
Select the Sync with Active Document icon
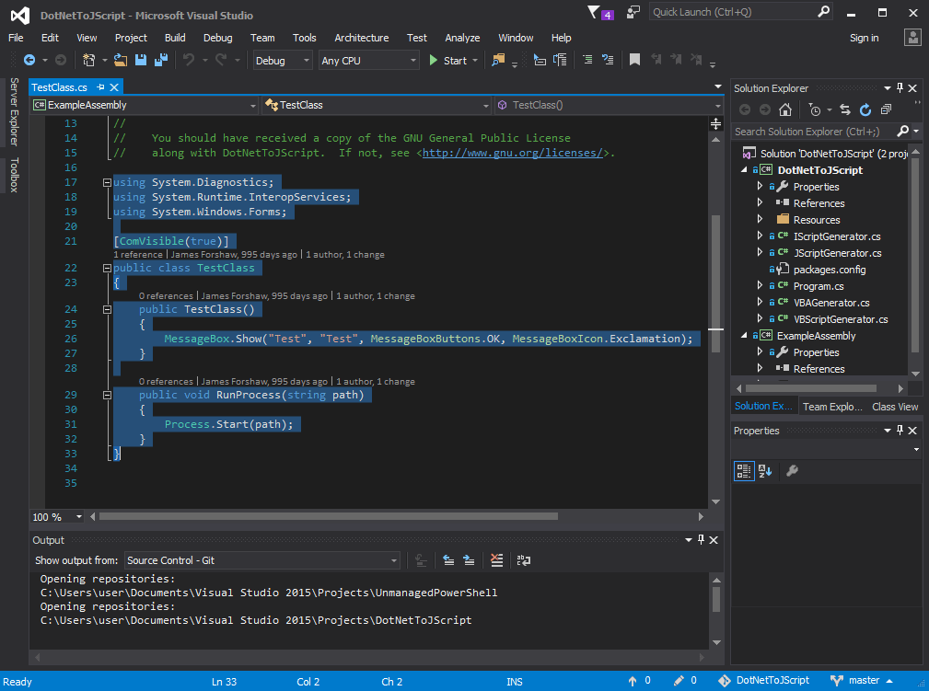click(843, 110)
